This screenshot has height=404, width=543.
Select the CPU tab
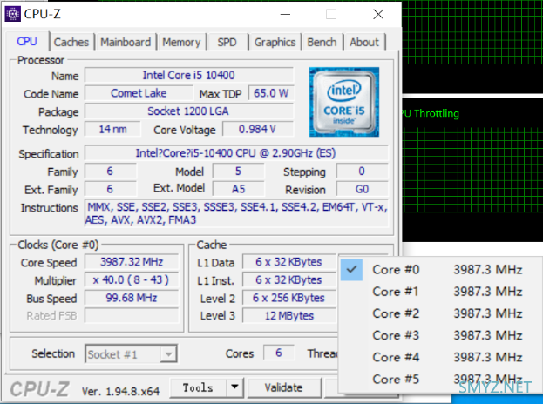[27, 42]
